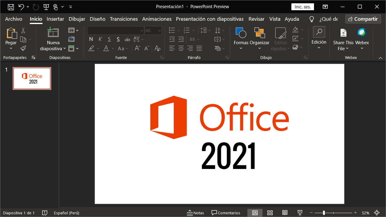Image resolution: width=386 pixels, height=217 pixels.
Task: Click the Save icon in title bar
Action: [x=11, y=7]
